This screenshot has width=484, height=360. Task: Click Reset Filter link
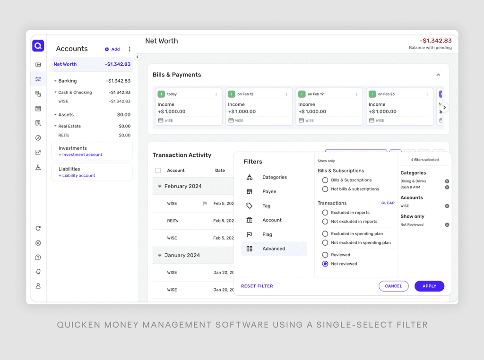coord(257,286)
